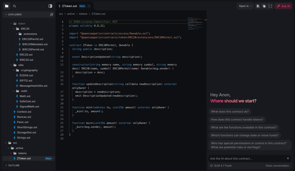Click the Main badge on ZToken.sol tree row

tap(48, 158)
